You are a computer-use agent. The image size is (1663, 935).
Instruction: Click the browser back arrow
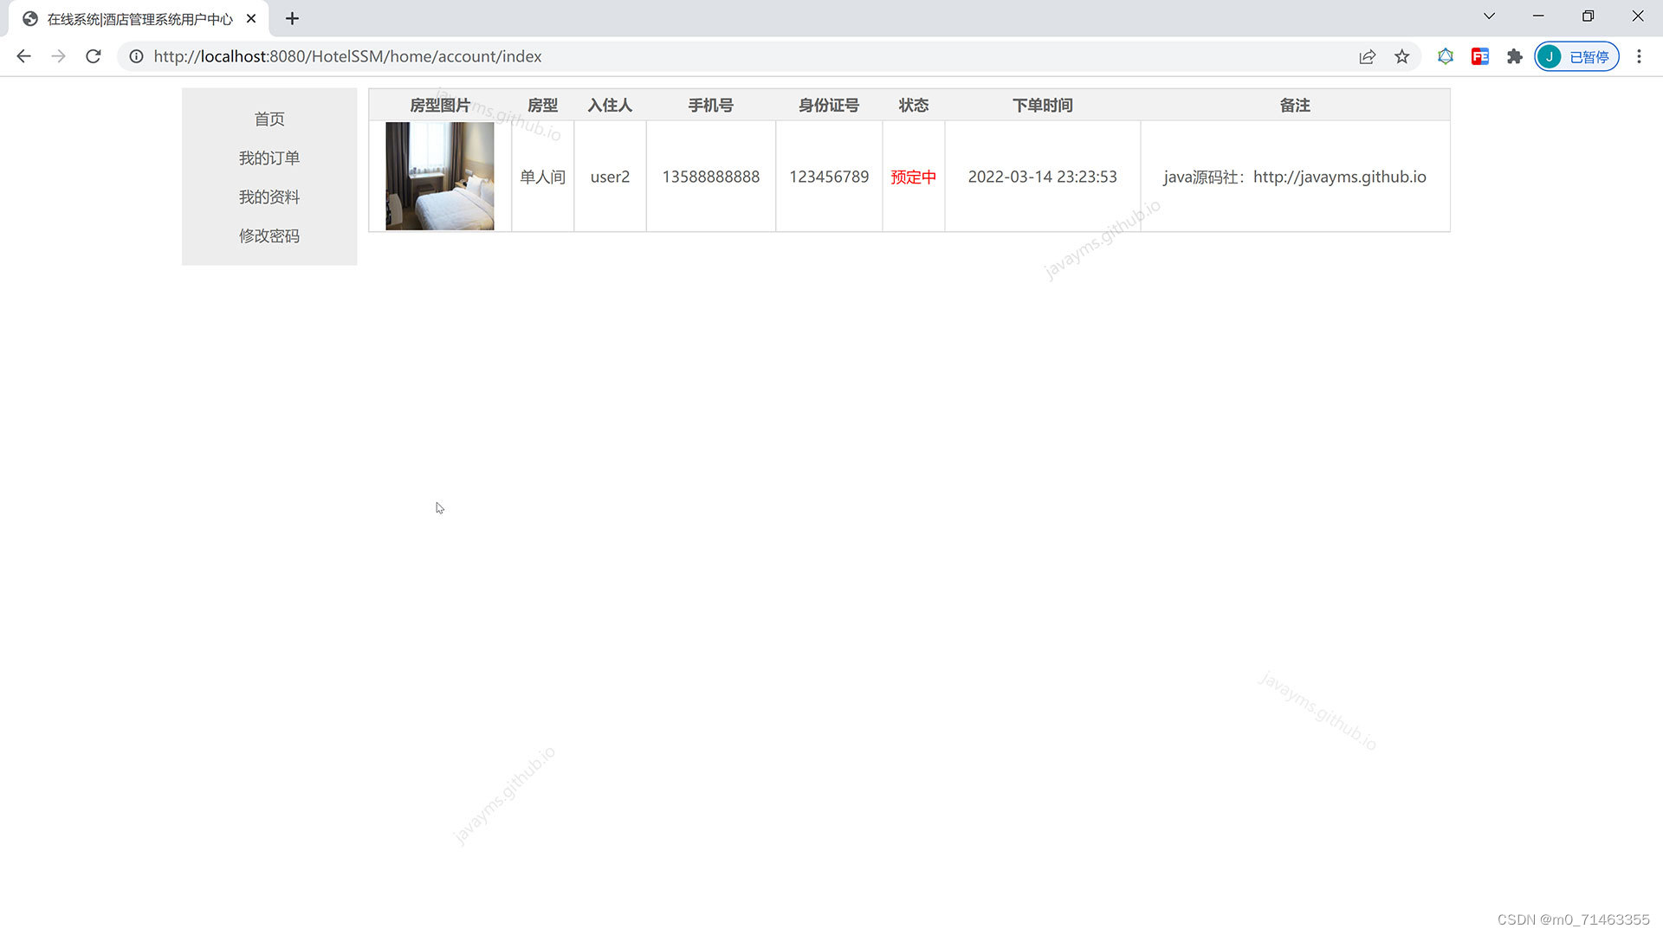point(23,56)
